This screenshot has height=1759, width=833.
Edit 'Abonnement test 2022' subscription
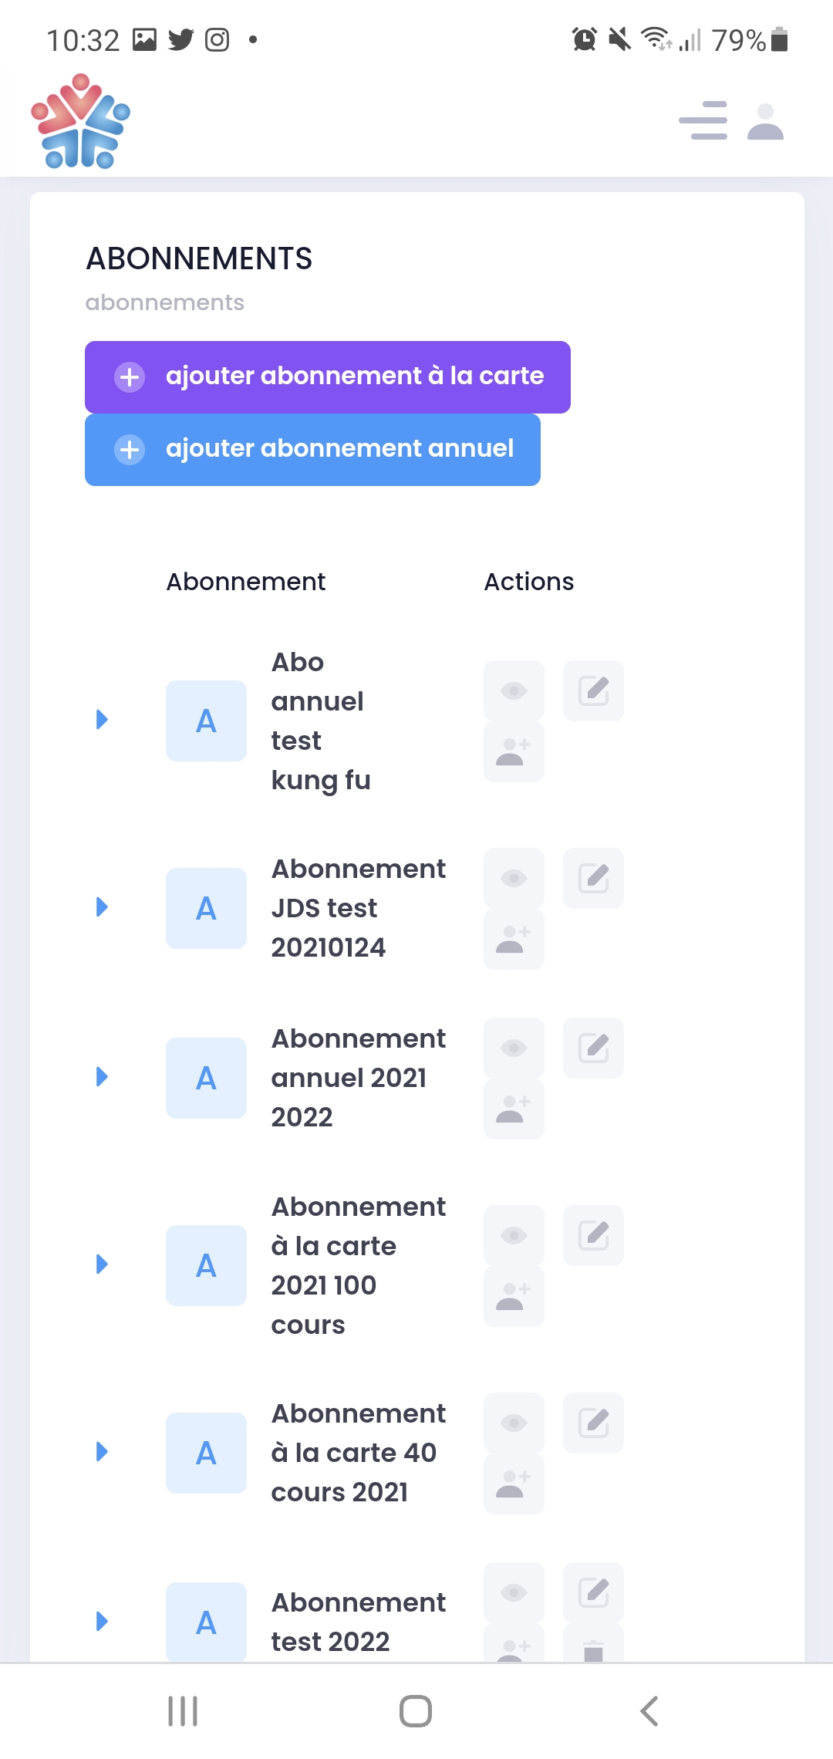coord(593,1592)
